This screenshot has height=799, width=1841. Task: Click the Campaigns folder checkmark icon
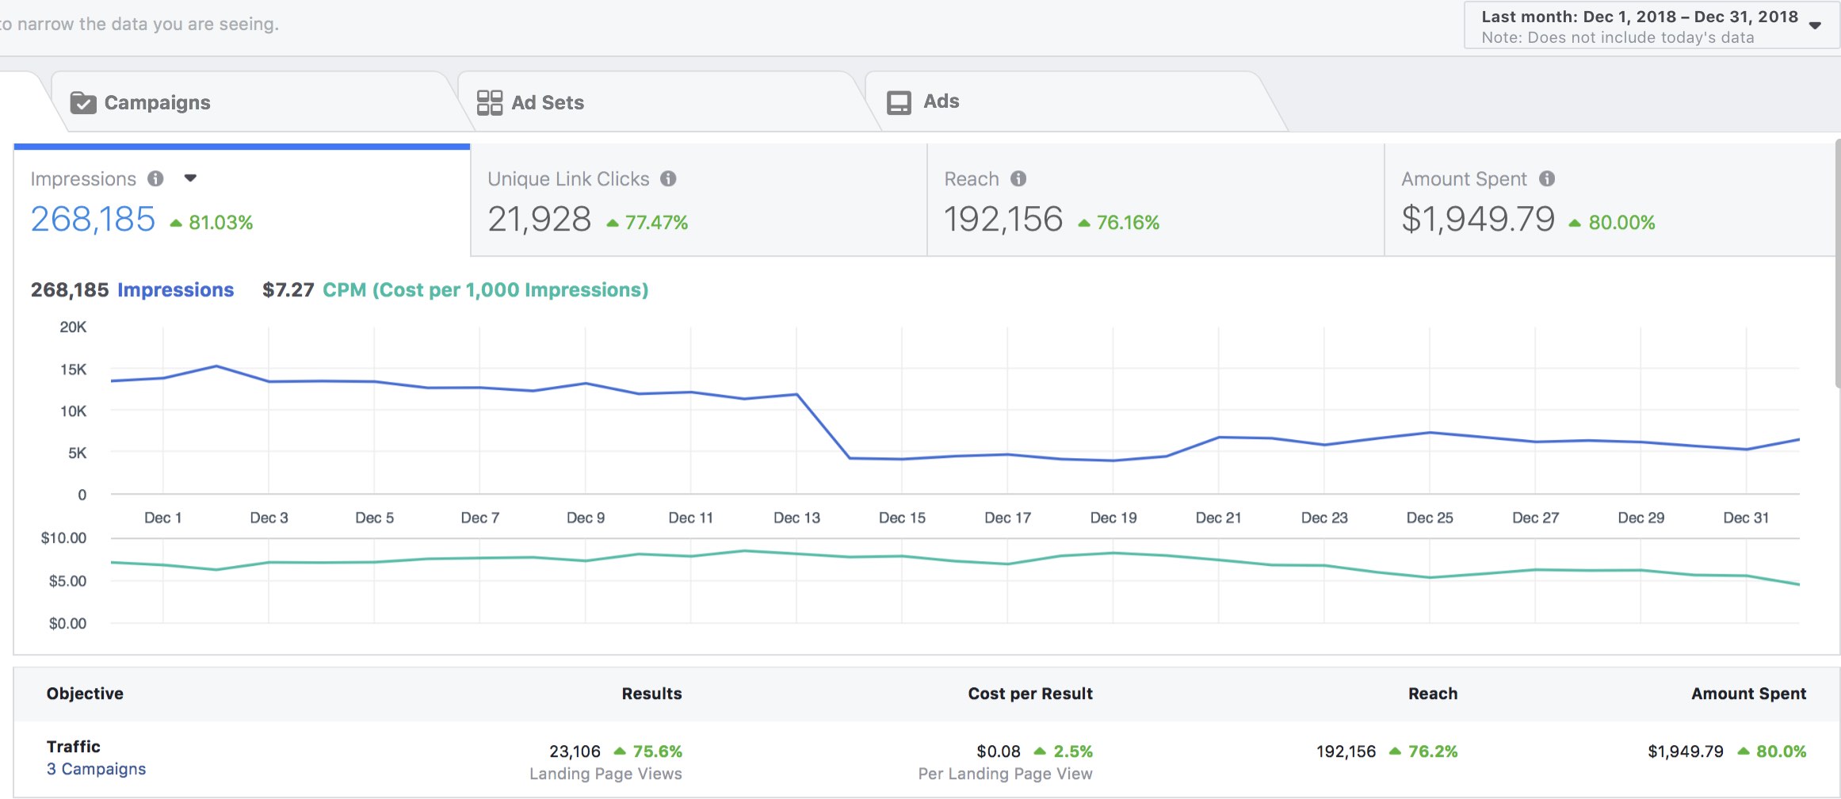tap(83, 103)
